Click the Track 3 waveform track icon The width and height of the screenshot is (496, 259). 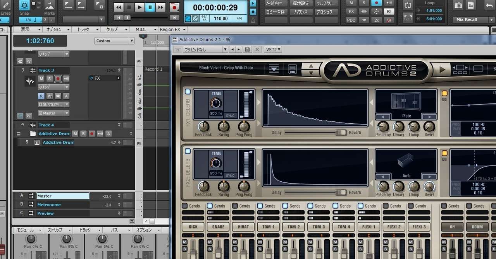(x=30, y=82)
